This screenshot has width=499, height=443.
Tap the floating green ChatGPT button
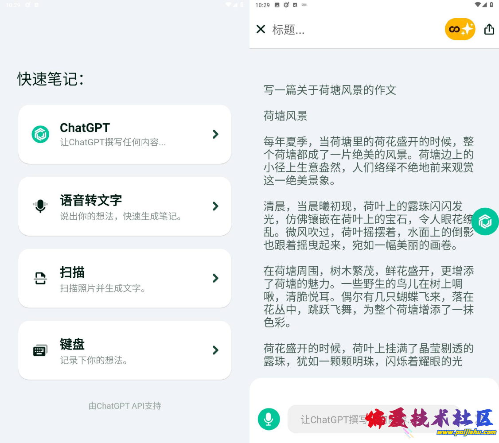[485, 221]
